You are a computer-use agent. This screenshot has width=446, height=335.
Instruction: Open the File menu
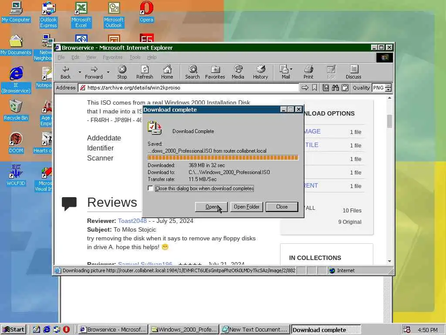click(61, 57)
